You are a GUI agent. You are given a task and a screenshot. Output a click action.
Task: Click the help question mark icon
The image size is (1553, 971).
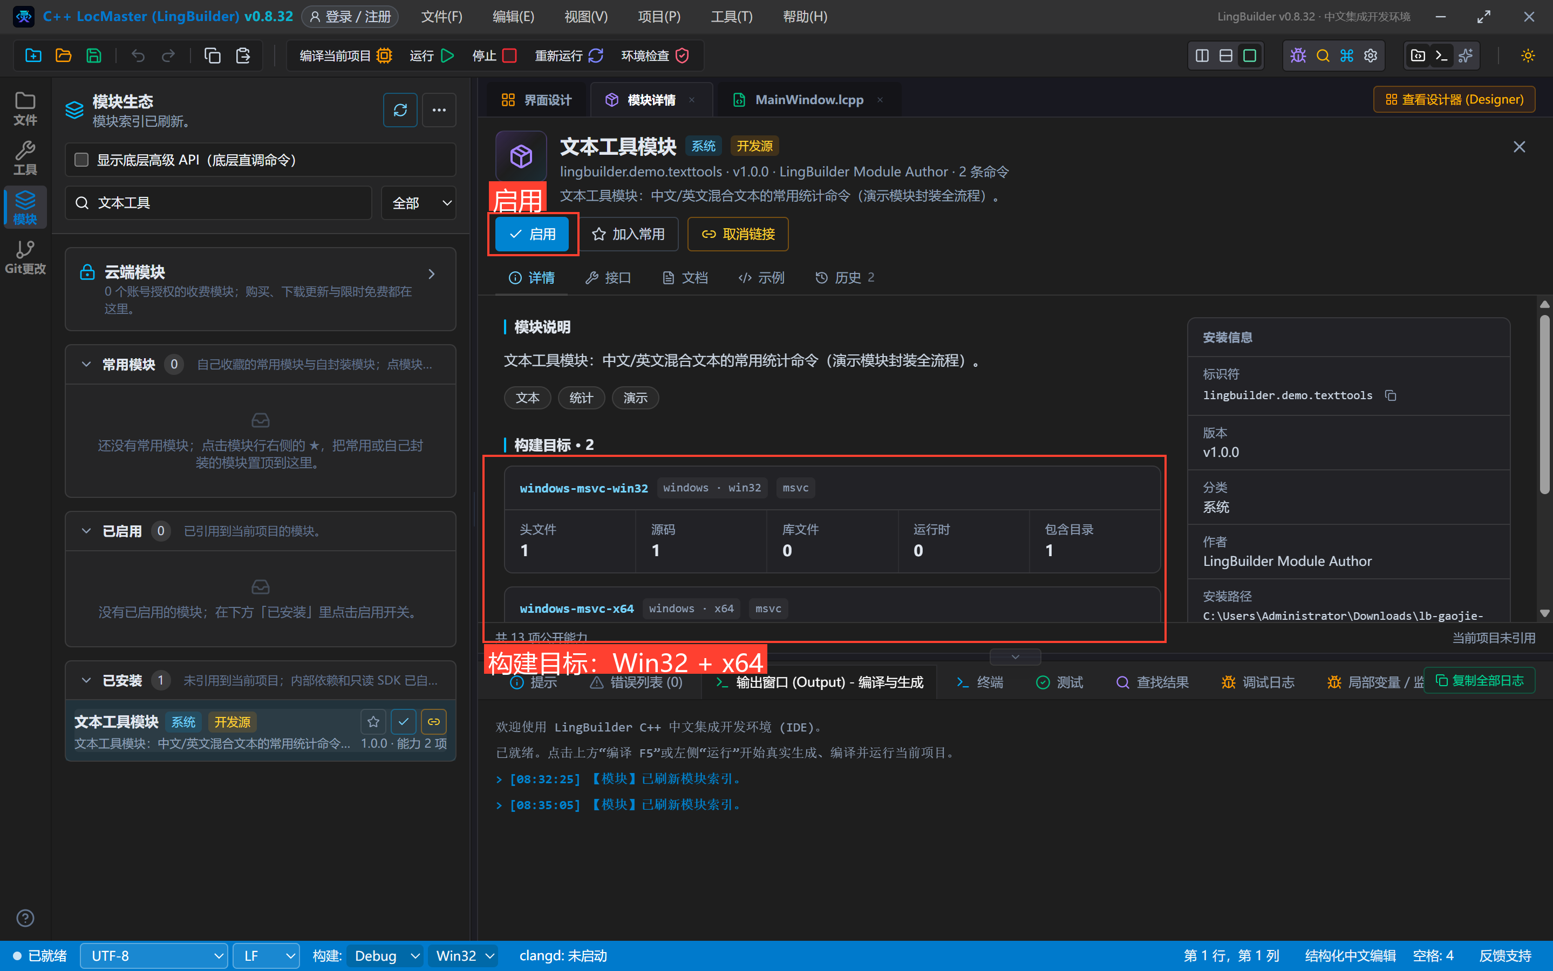(25, 918)
